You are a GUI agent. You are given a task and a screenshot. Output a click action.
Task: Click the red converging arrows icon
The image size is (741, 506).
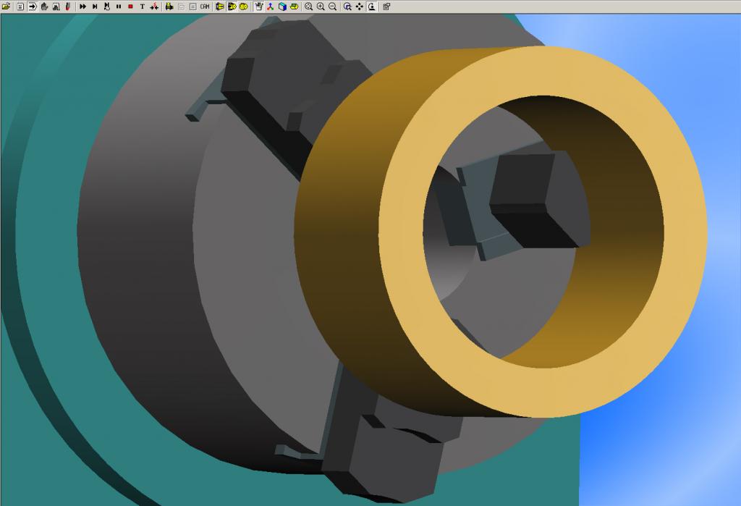click(x=154, y=7)
